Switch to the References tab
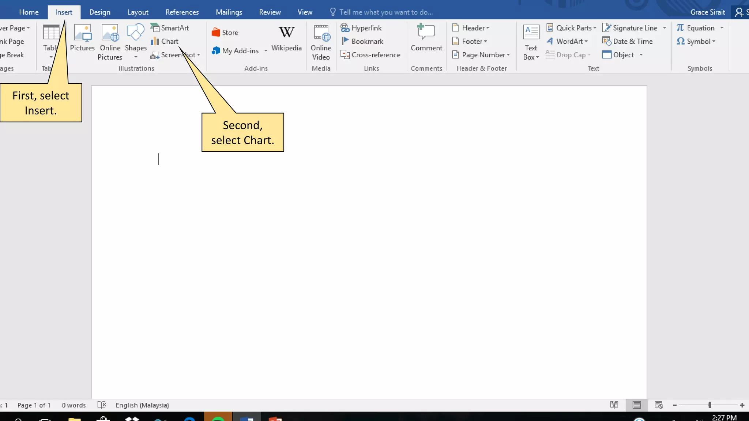The image size is (749, 421). (x=182, y=12)
